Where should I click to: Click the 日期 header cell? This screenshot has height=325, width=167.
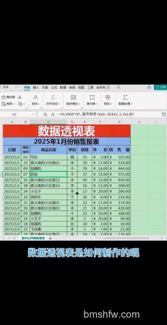12,150
